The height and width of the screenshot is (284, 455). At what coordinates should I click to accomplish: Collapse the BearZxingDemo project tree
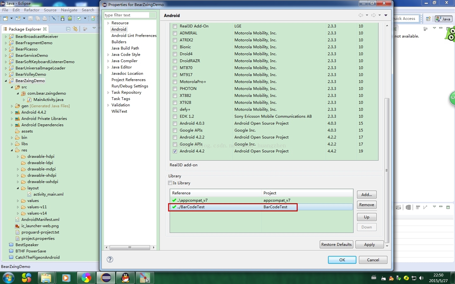pyautogui.click(x=6, y=81)
